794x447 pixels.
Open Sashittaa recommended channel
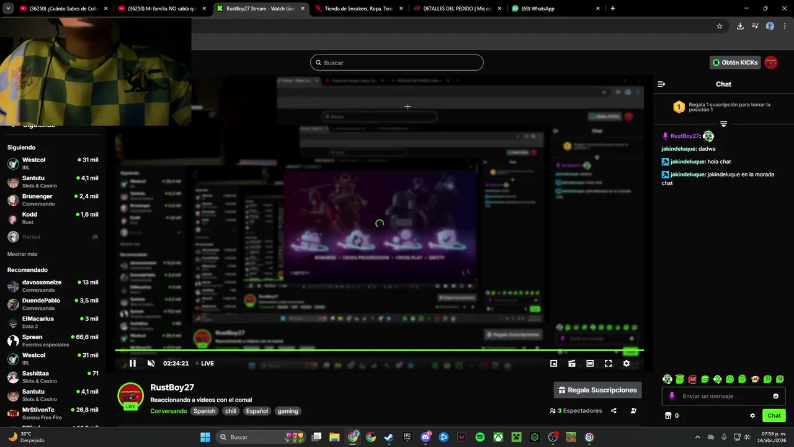pos(53,377)
